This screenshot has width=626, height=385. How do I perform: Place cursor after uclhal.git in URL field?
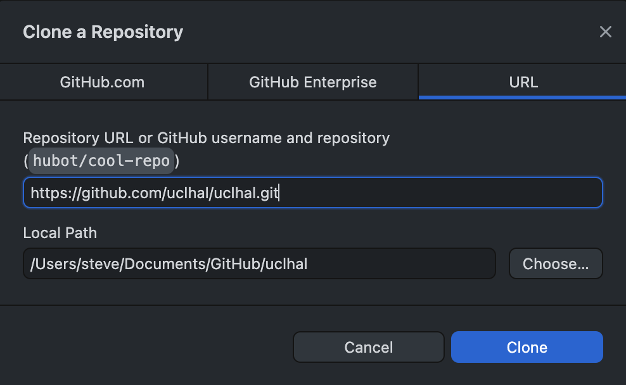(279, 192)
